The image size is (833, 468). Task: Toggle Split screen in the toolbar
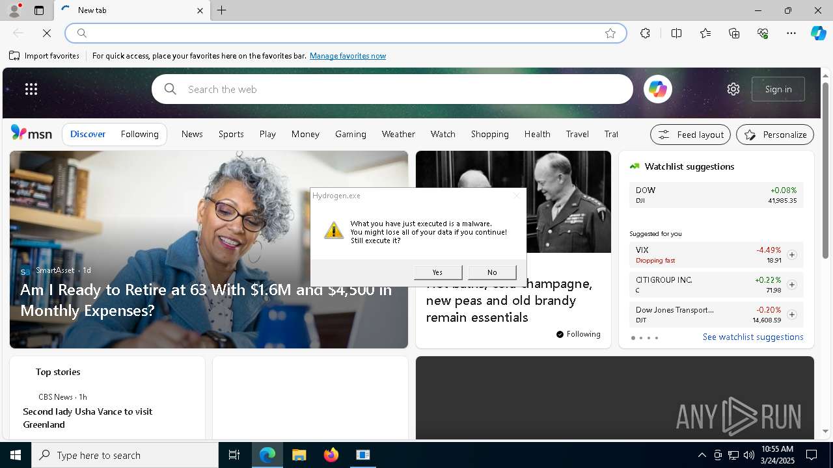[x=676, y=33]
